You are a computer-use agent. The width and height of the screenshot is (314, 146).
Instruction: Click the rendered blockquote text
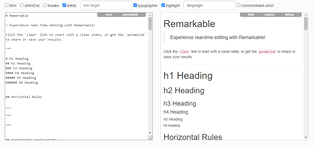point(218,37)
